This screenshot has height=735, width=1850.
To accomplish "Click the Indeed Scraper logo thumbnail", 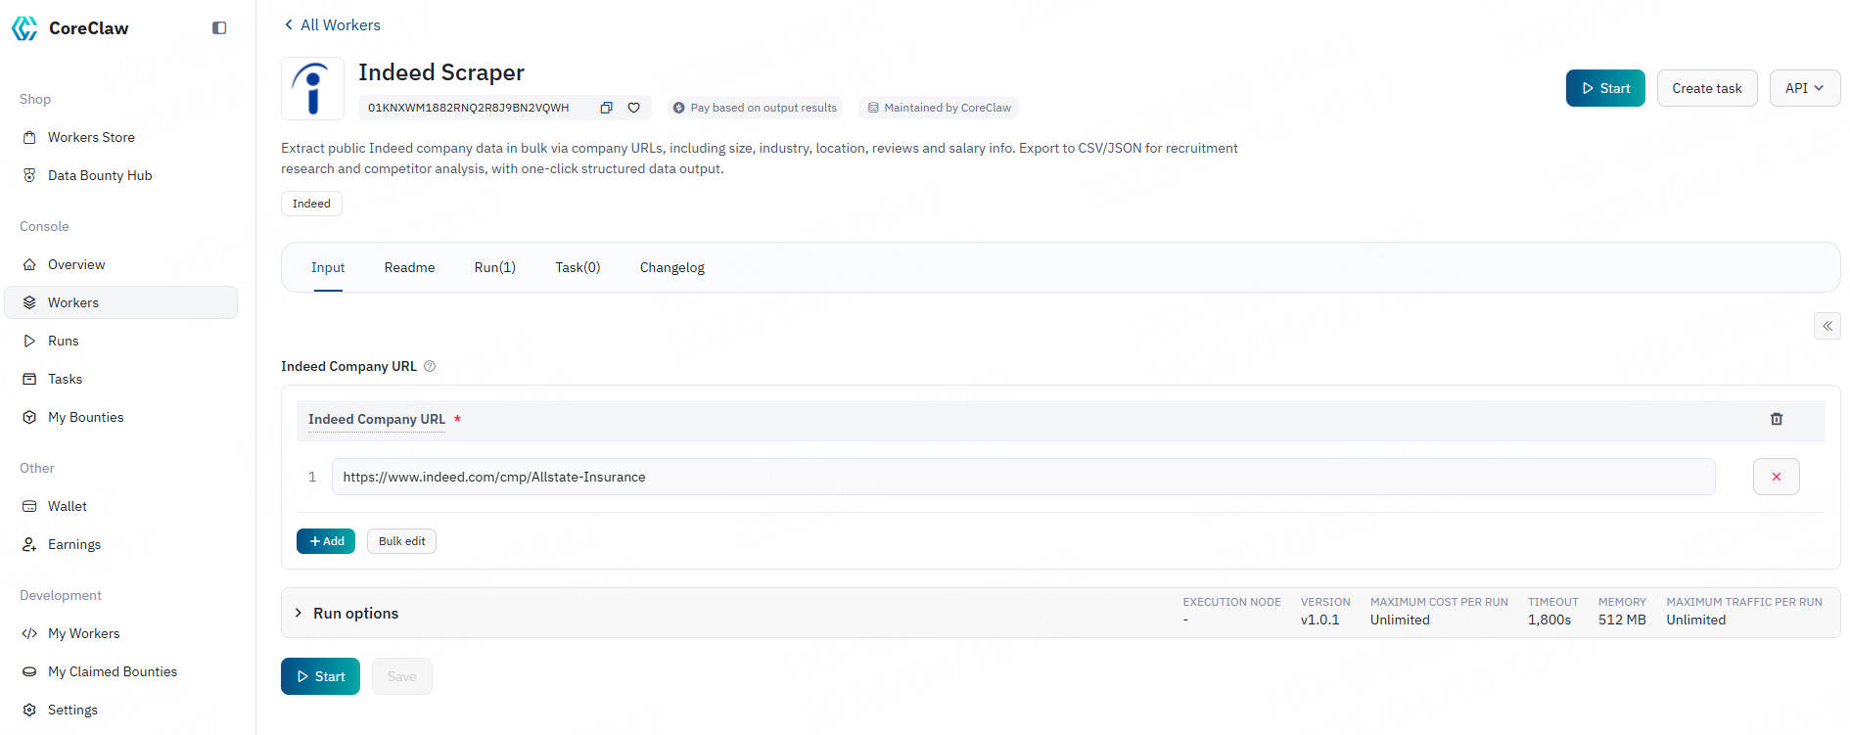I will pyautogui.click(x=312, y=89).
